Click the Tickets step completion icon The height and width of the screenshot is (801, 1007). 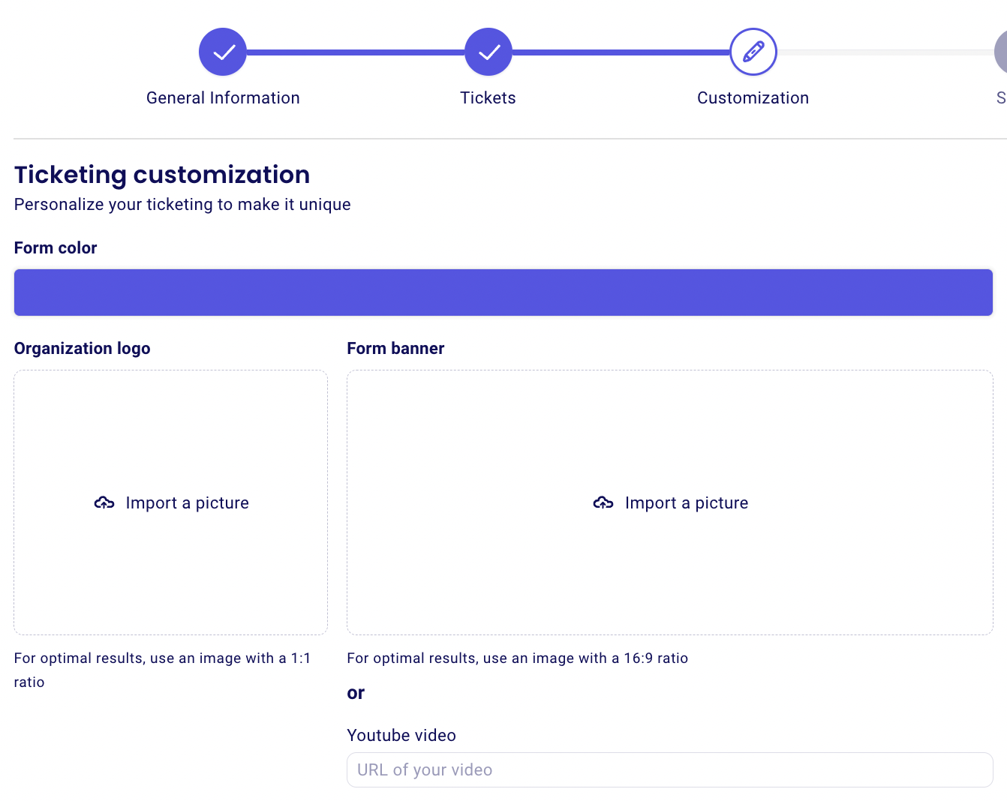488,51
